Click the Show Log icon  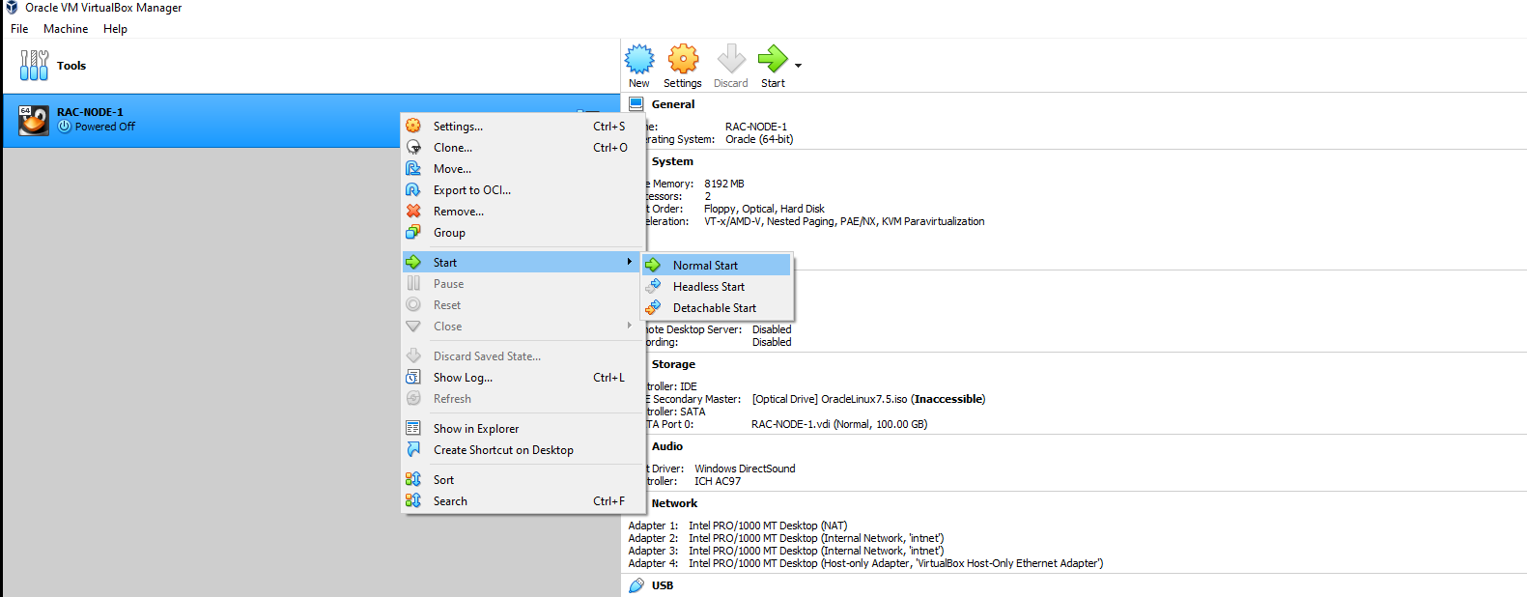(x=413, y=377)
